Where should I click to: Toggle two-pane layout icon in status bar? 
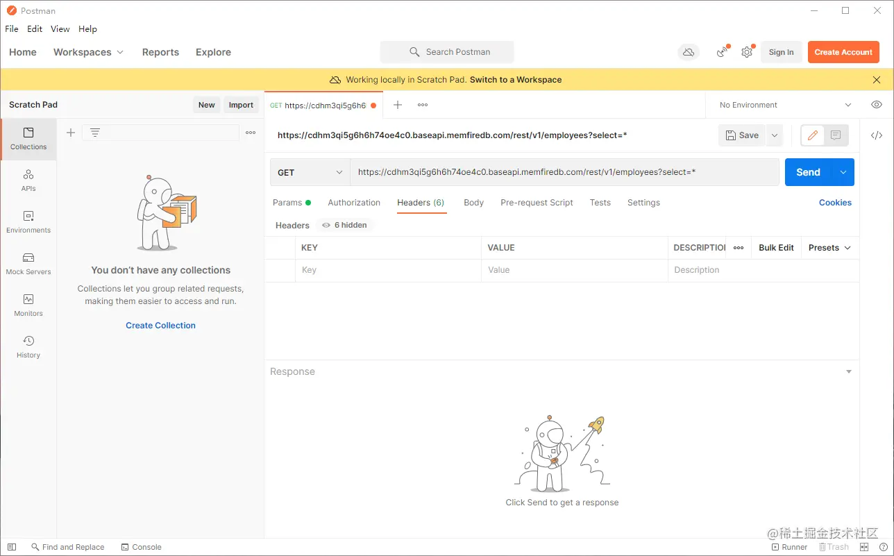tap(864, 547)
